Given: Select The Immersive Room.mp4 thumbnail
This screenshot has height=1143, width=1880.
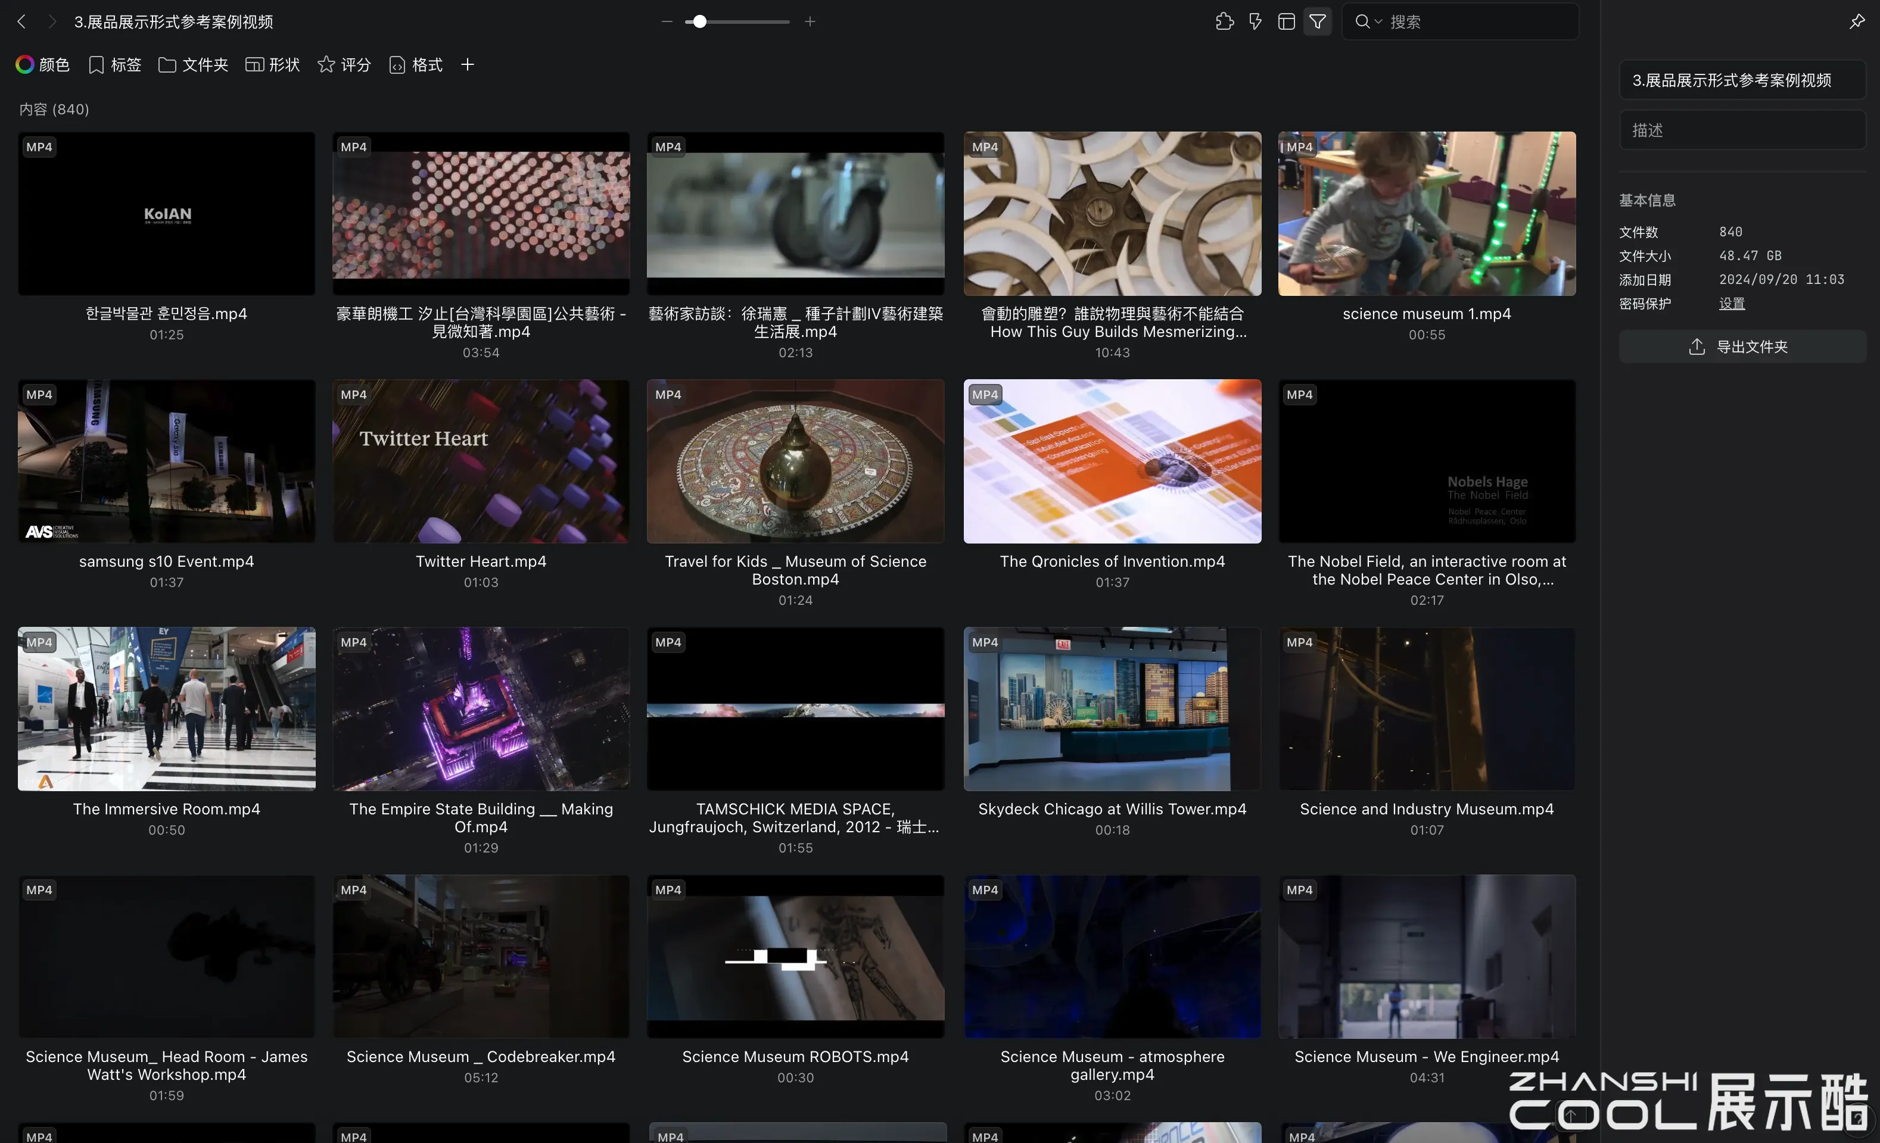Looking at the screenshot, I should pyautogui.click(x=166, y=709).
